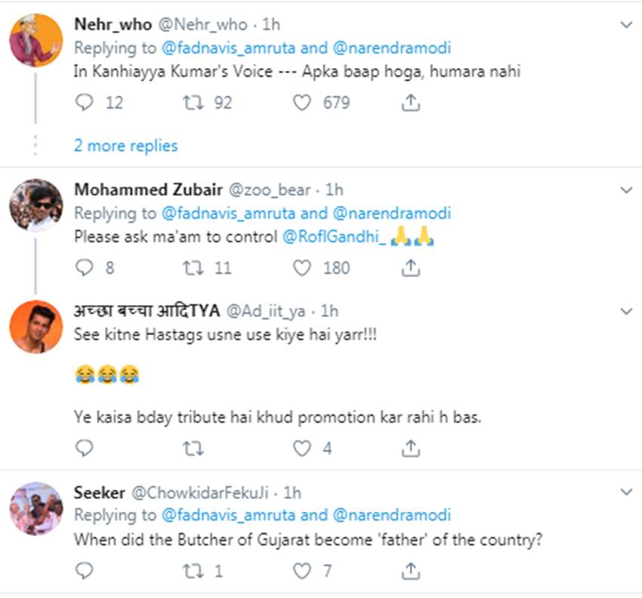
Task: Expand options menu for Seeker's tweet
Action: pyautogui.click(x=625, y=493)
